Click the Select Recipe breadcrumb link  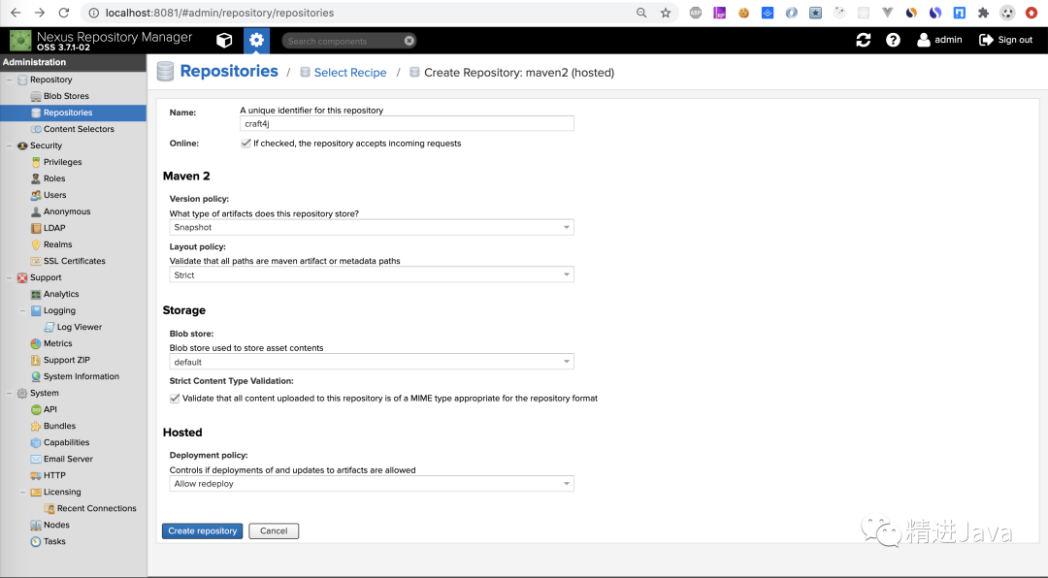tap(349, 73)
